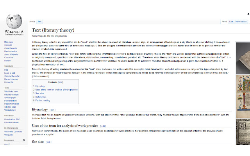250x156 pixels.
Task: Jump to Further reading in contents
Action: (43, 101)
